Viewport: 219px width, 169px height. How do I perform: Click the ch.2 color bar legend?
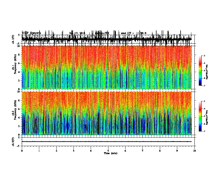coord(200,116)
